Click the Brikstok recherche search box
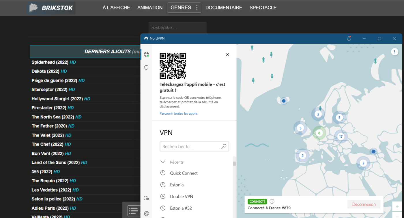 pos(177,28)
